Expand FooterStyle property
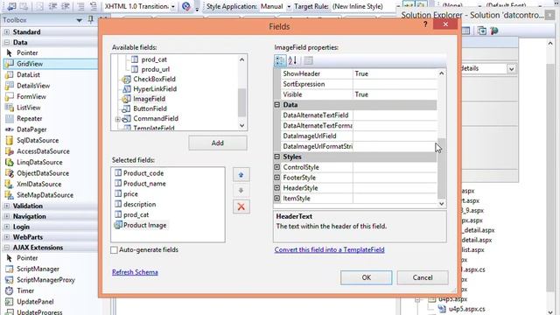The width and height of the screenshot is (560, 315). click(277, 178)
